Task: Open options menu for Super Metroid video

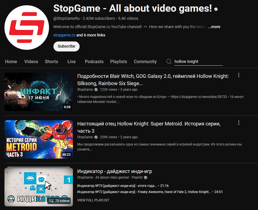Action: [239, 123]
